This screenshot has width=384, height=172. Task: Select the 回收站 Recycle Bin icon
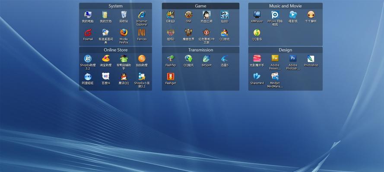tap(124, 15)
